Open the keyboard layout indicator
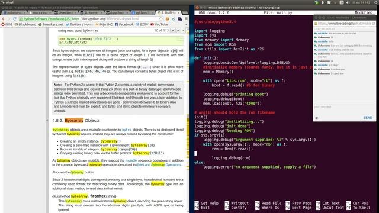 tap(342, 2)
